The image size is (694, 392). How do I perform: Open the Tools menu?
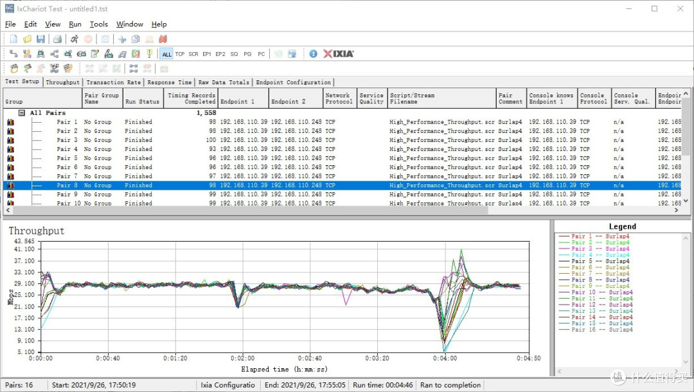(x=99, y=24)
